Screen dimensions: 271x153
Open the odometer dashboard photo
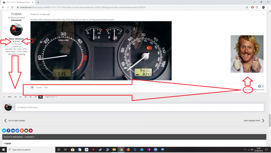pyautogui.click(x=101, y=51)
